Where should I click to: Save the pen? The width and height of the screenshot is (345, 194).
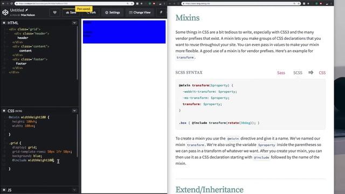(71, 12)
